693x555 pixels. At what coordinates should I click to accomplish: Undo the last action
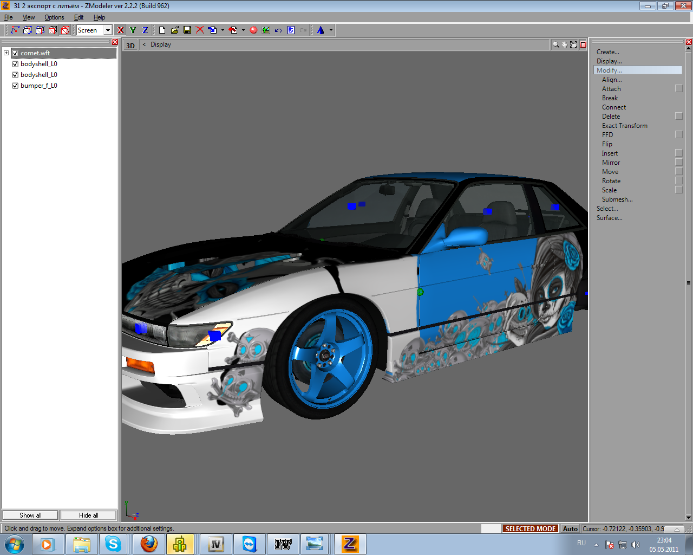[278, 30]
